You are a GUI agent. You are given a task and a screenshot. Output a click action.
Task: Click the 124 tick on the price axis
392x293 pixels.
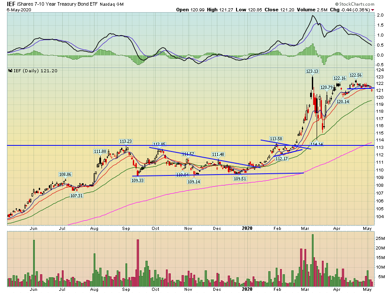coord(380,70)
